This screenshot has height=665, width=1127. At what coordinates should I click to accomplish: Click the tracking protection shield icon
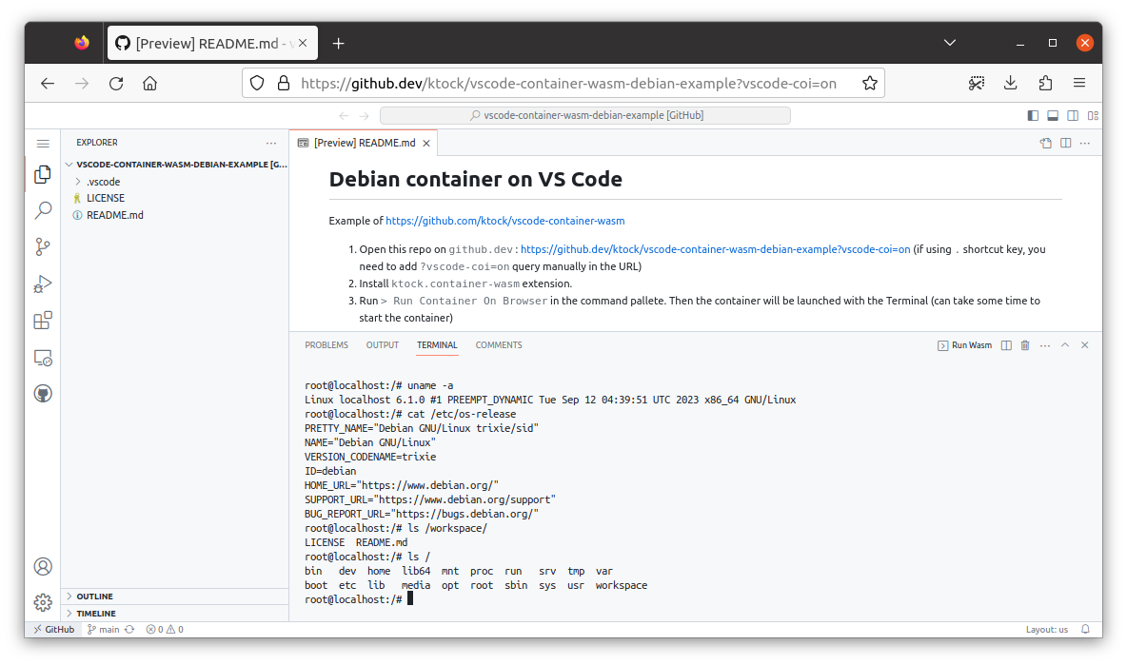tap(257, 84)
